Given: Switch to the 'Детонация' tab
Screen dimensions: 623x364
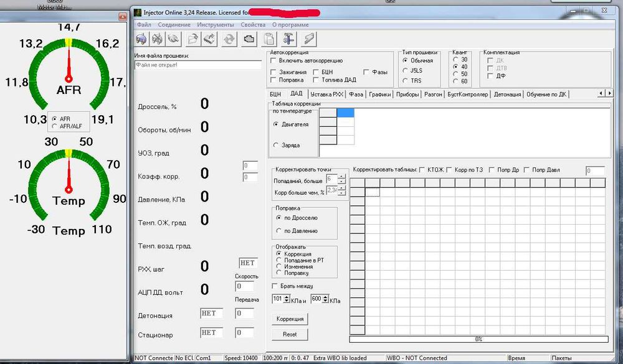Looking at the screenshot, I should 507,95.
